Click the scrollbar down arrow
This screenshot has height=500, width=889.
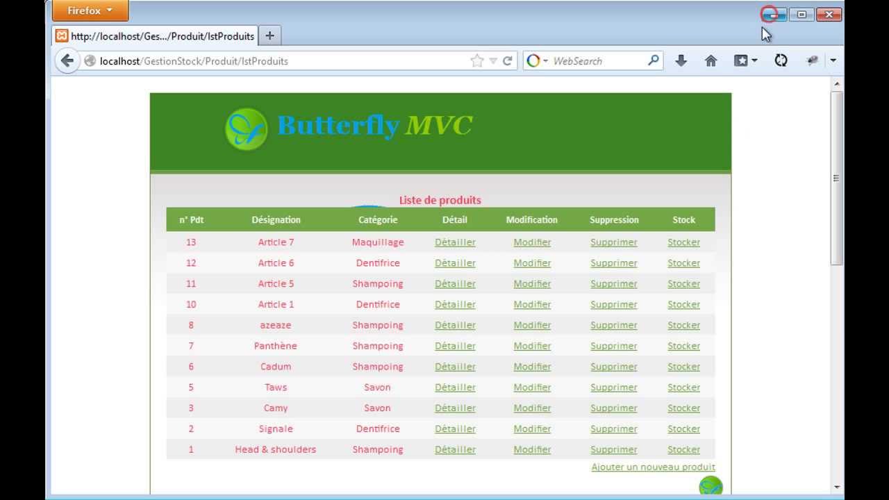coord(837,487)
